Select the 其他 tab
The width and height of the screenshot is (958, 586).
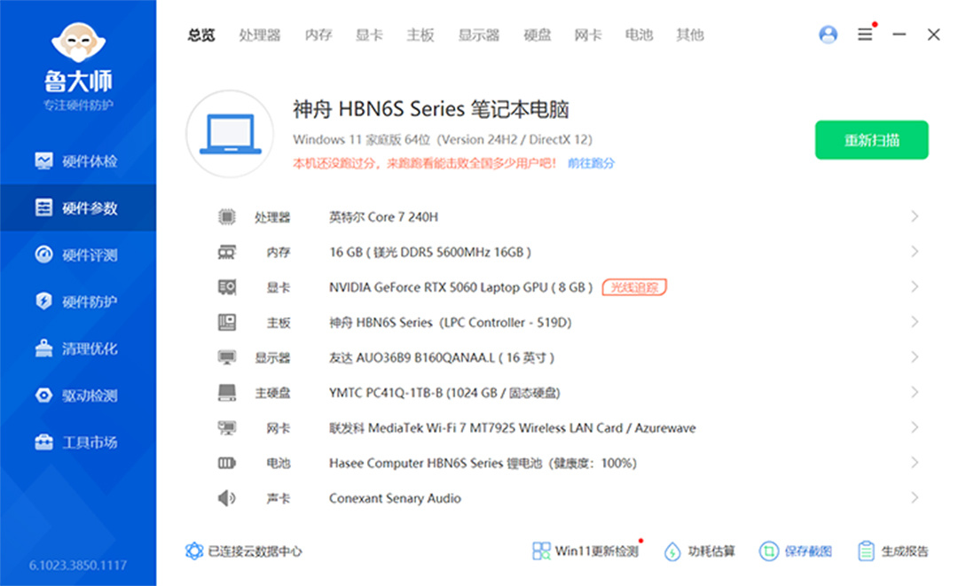click(689, 35)
